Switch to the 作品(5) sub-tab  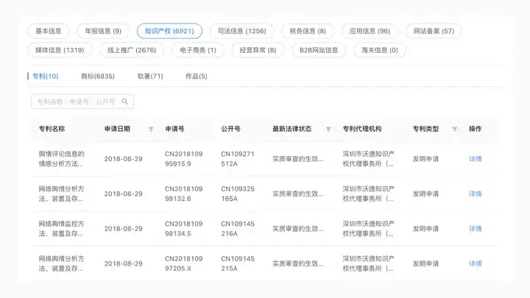[x=196, y=77]
